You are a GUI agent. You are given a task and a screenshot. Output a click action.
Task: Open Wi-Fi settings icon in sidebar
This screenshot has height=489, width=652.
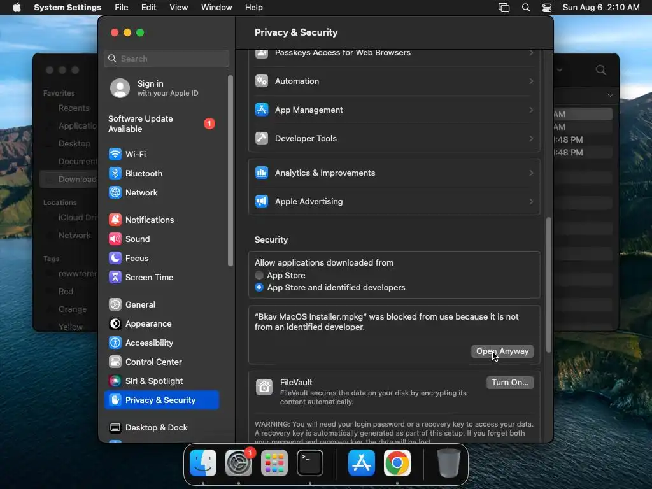tap(115, 154)
